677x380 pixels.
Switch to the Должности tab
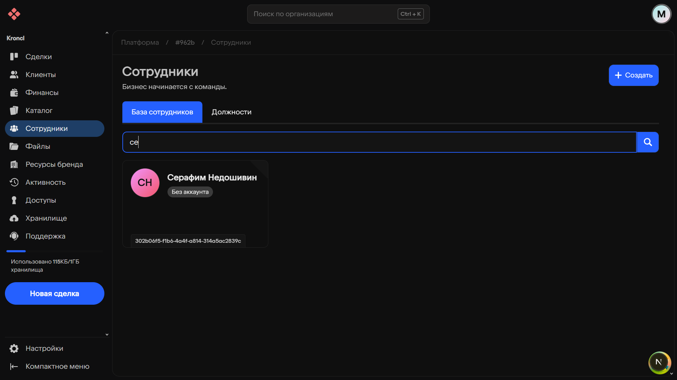click(x=231, y=112)
